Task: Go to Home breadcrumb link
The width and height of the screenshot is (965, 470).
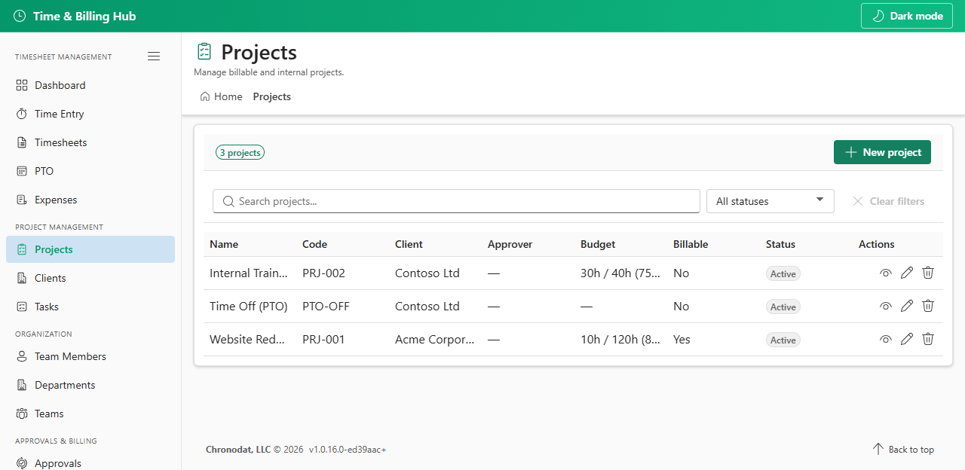Action: pos(221,96)
